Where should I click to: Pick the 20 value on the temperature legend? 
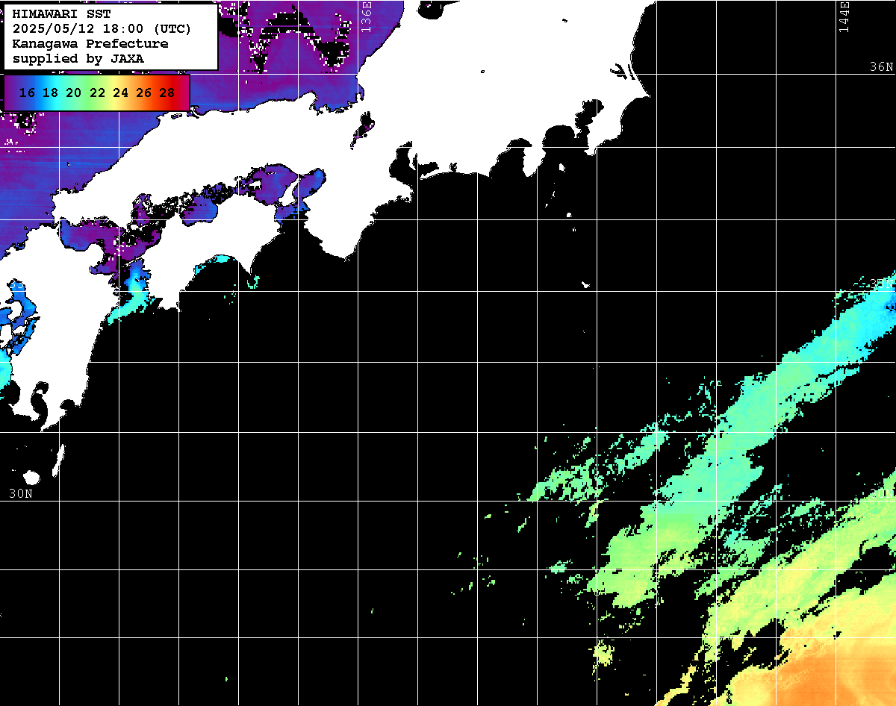[x=73, y=93]
